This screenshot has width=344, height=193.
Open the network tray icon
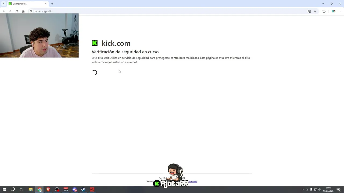[x=316, y=190]
